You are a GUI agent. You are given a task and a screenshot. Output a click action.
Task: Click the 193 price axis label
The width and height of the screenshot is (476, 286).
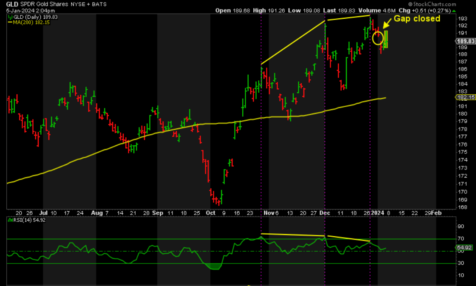pos(463,19)
